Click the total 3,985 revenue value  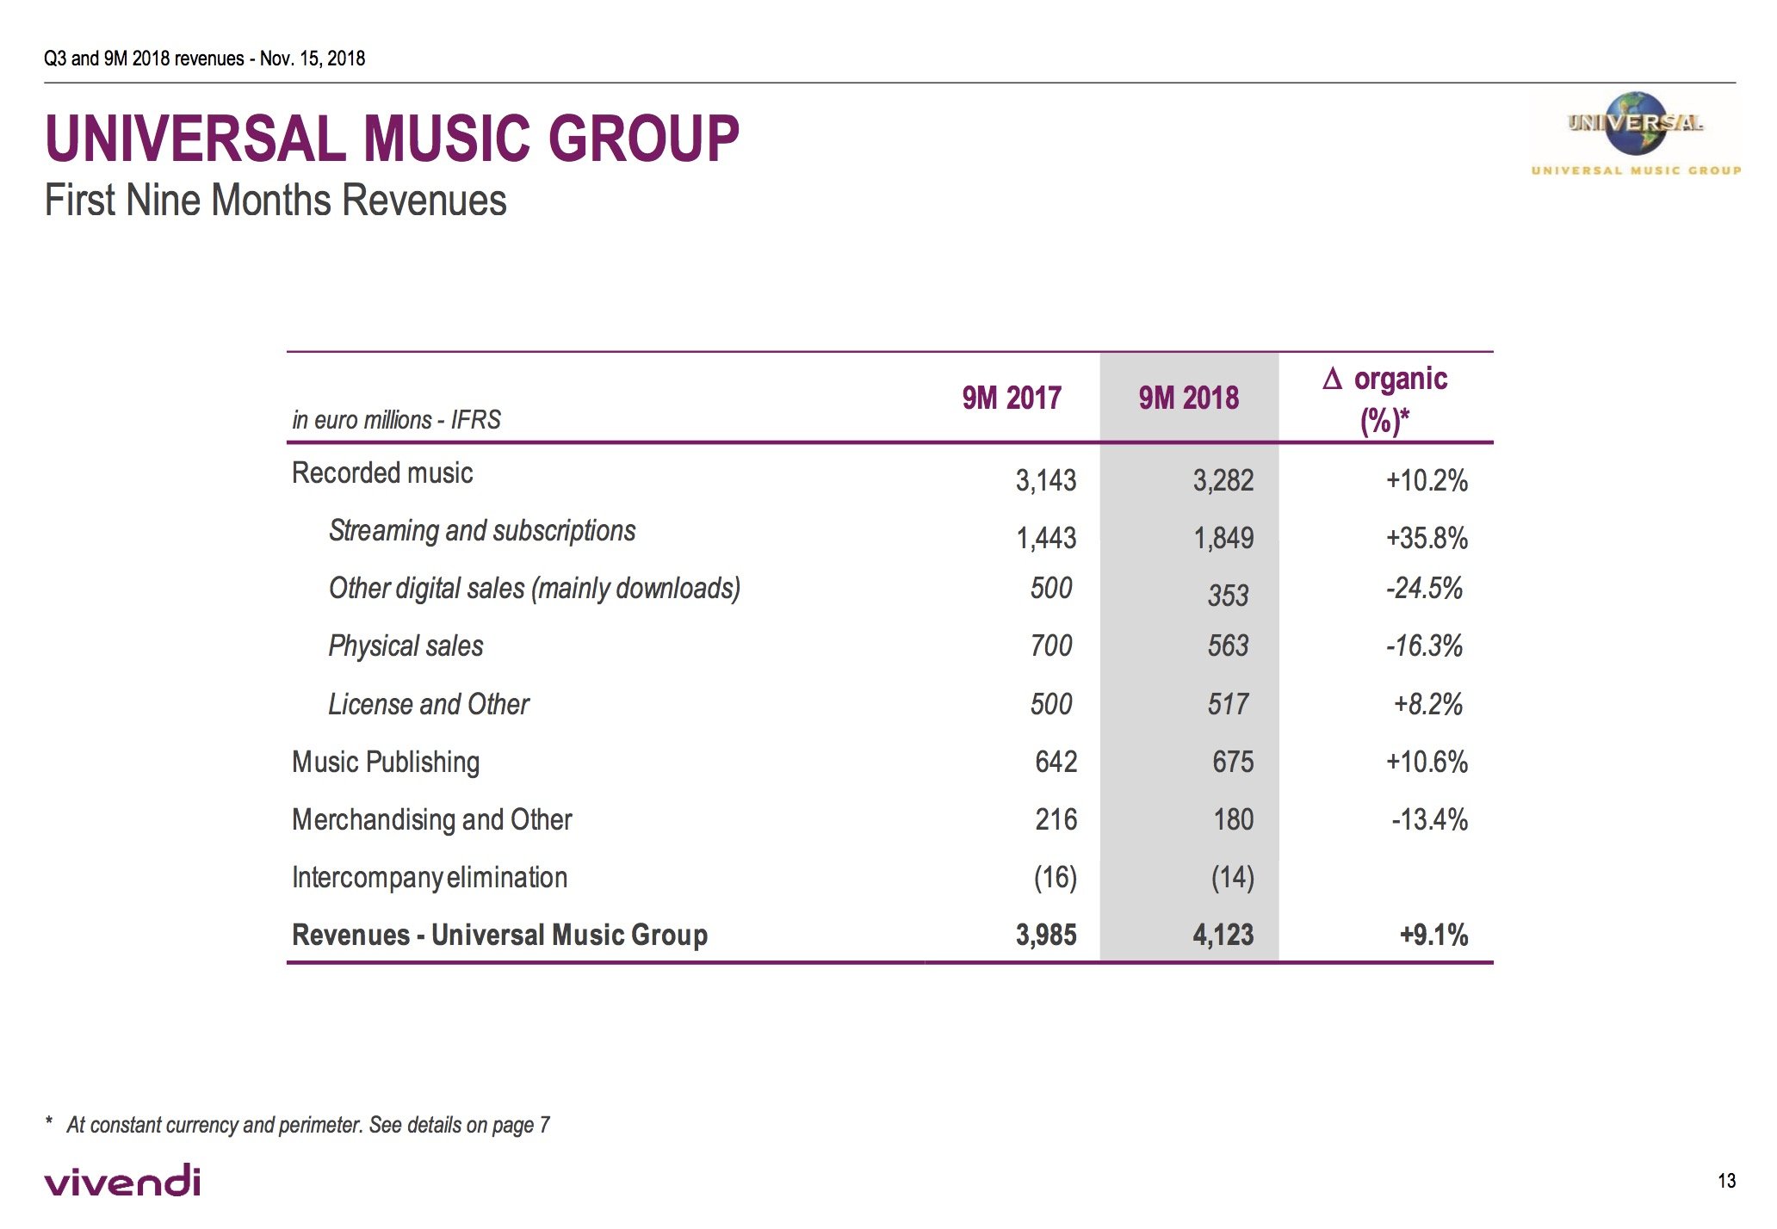click(1046, 936)
